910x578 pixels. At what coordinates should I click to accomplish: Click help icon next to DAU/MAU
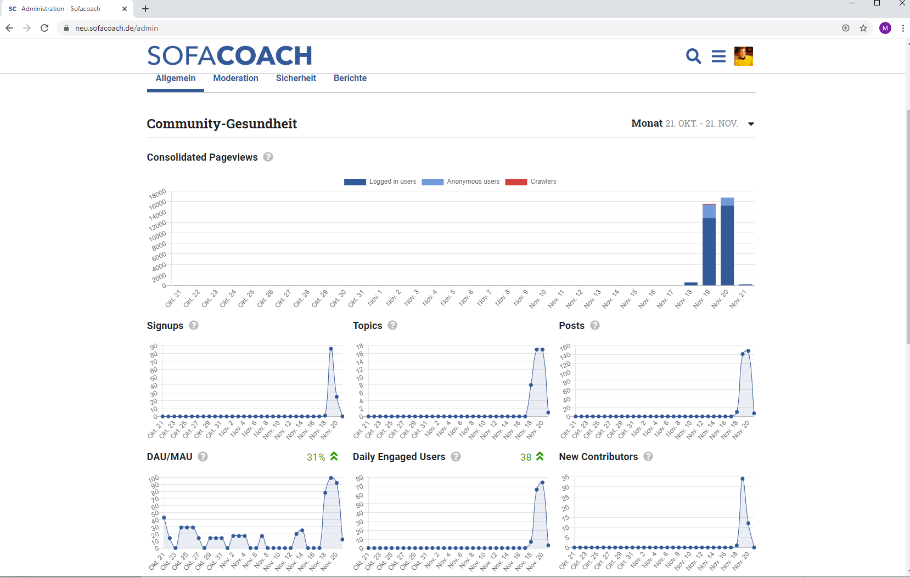[x=203, y=456]
